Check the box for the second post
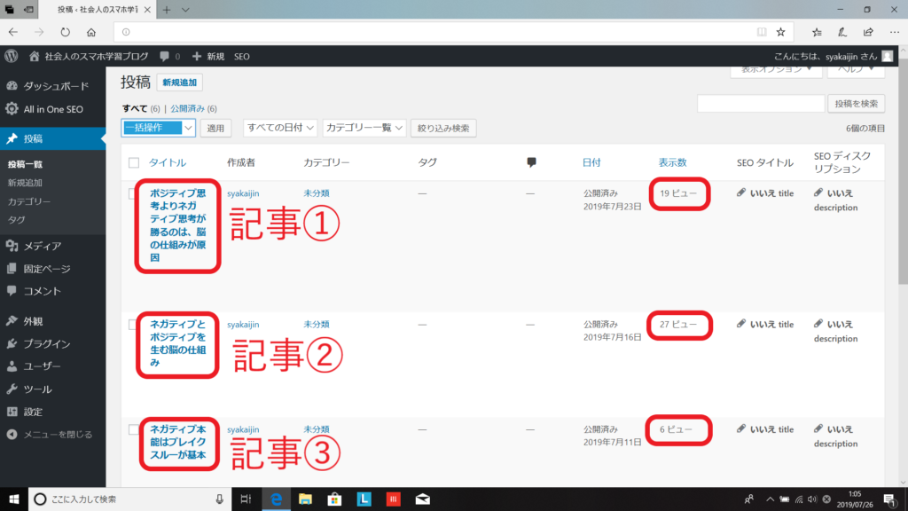Screen dimensions: 908x511 pyautogui.click(x=134, y=325)
